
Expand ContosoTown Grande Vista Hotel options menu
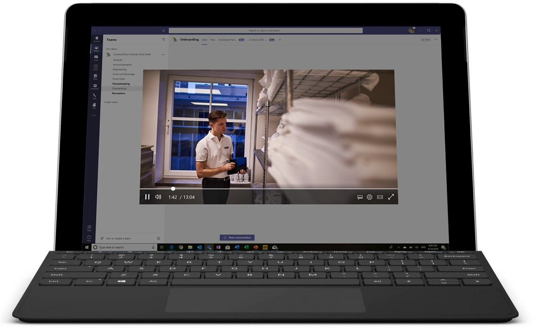(x=163, y=54)
